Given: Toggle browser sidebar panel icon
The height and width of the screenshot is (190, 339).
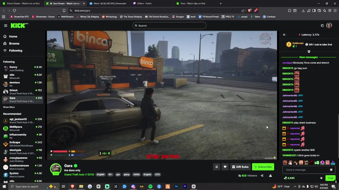Looking at the screenshot, I should coord(314,11).
